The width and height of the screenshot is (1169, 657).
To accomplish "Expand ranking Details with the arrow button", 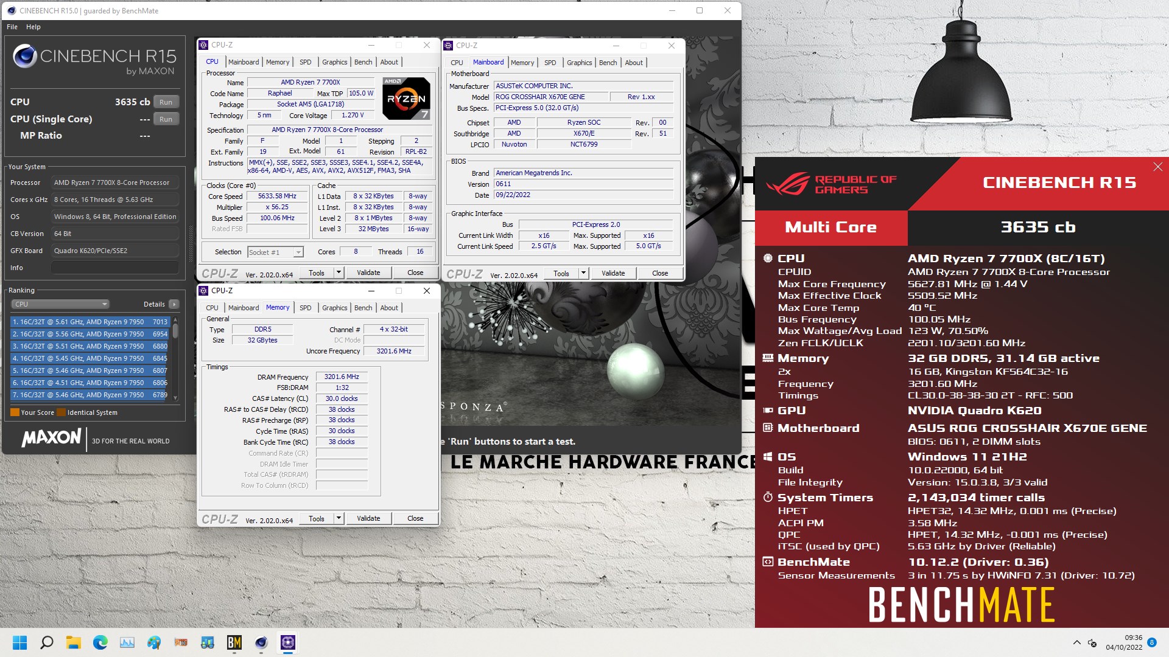I will [174, 304].
